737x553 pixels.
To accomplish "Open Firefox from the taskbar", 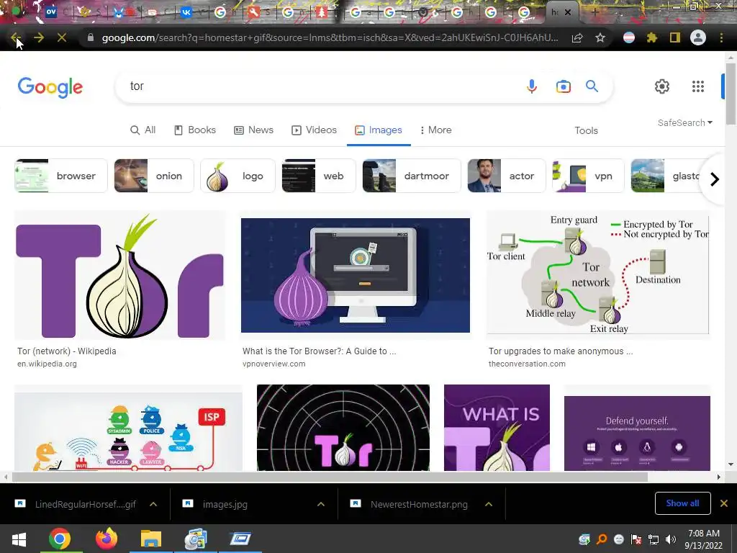I will tap(107, 539).
